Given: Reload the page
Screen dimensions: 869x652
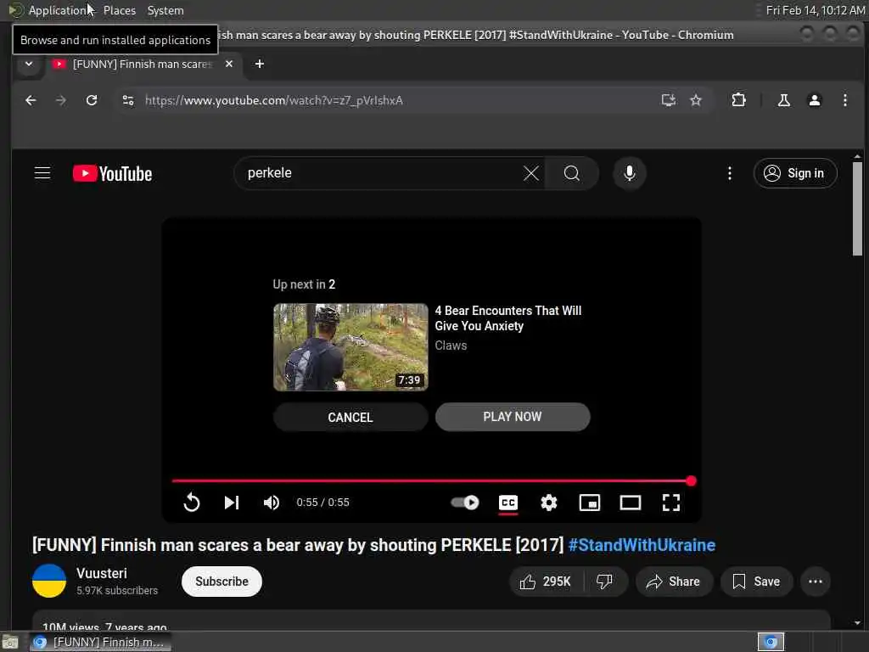Looking at the screenshot, I should pyautogui.click(x=92, y=100).
